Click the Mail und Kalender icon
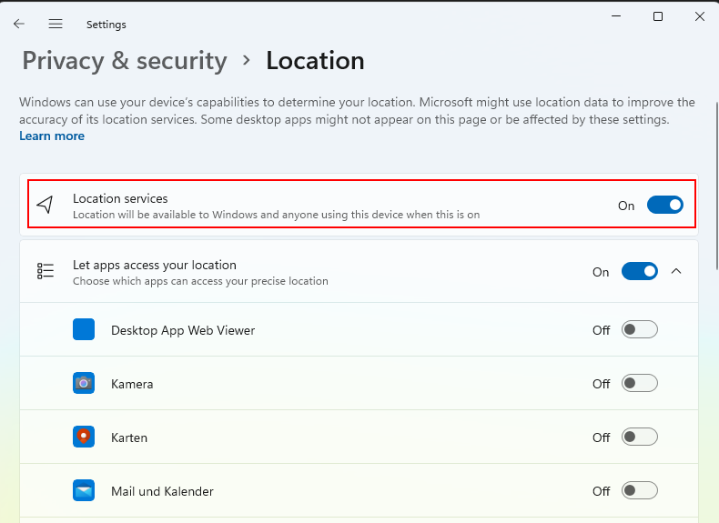Image resolution: width=719 pixels, height=523 pixels. point(84,491)
